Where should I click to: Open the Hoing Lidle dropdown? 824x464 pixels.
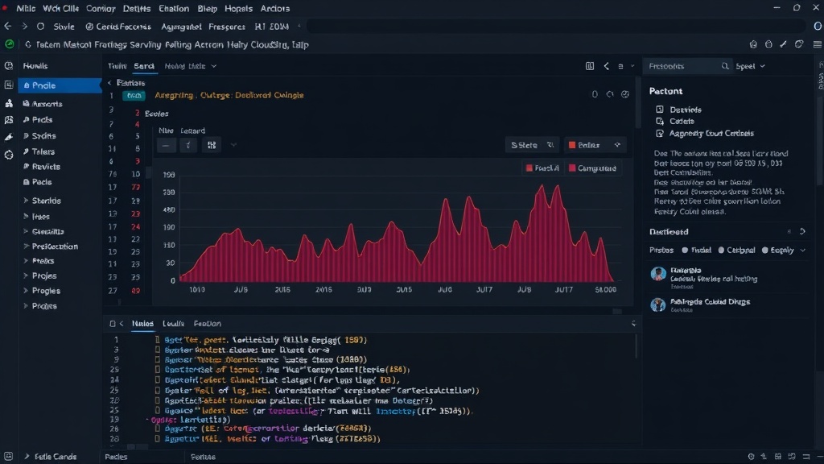(190, 66)
